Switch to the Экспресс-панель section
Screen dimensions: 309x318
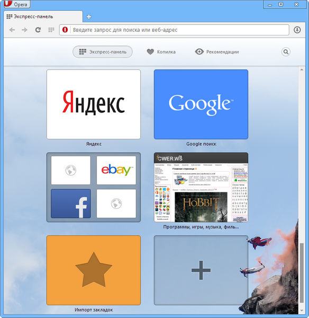(103, 52)
